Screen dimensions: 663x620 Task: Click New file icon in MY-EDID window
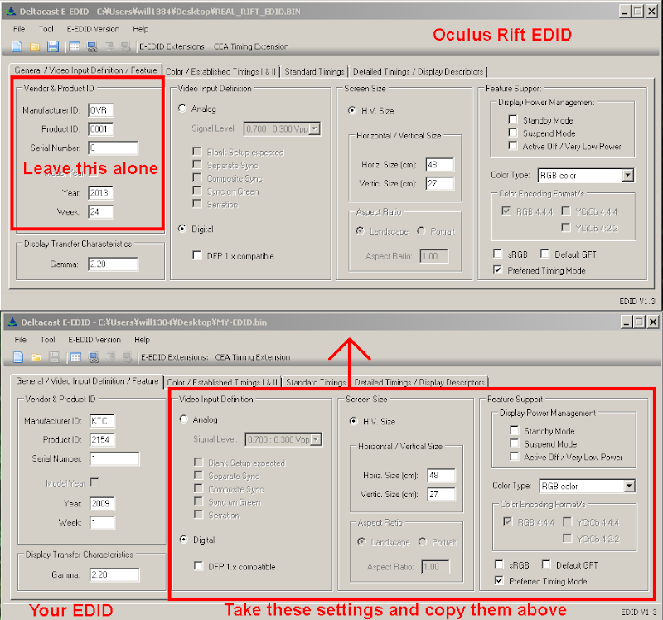pos(18,357)
